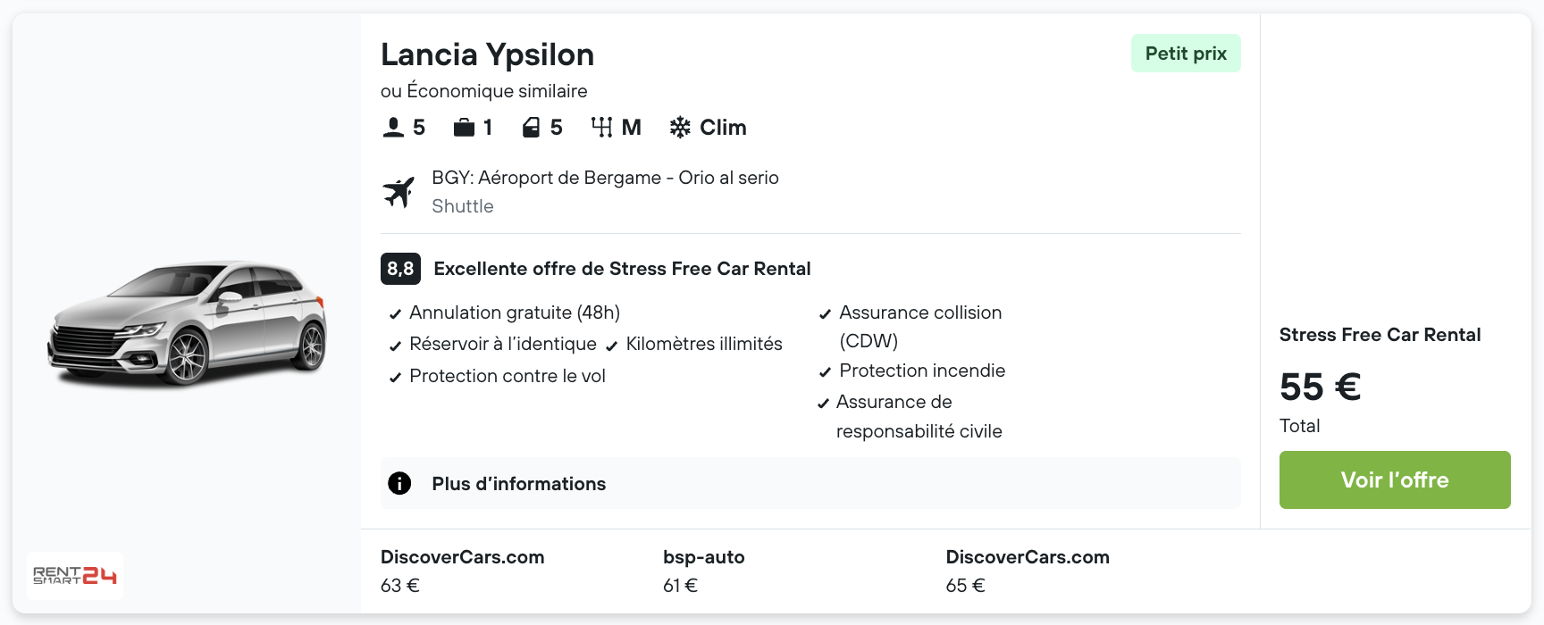Click the air conditioning snowflake icon
Screen dimensions: 1544x625
pyautogui.click(x=680, y=128)
